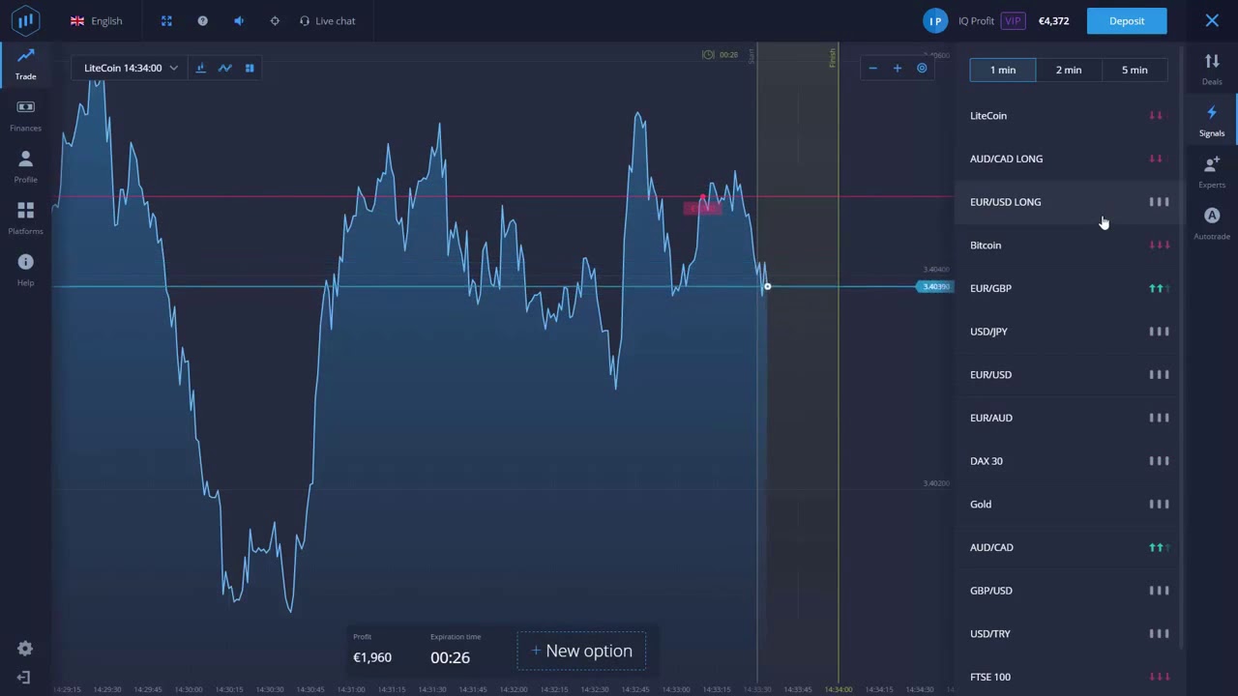The image size is (1238, 696).
Task: Open the Platforms menu
Action: [25, 218]
